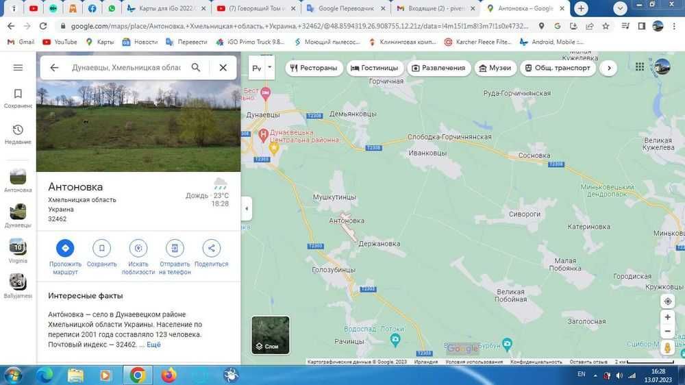
Task: Open Recent places history icon
Action: [x=18, y=134]
